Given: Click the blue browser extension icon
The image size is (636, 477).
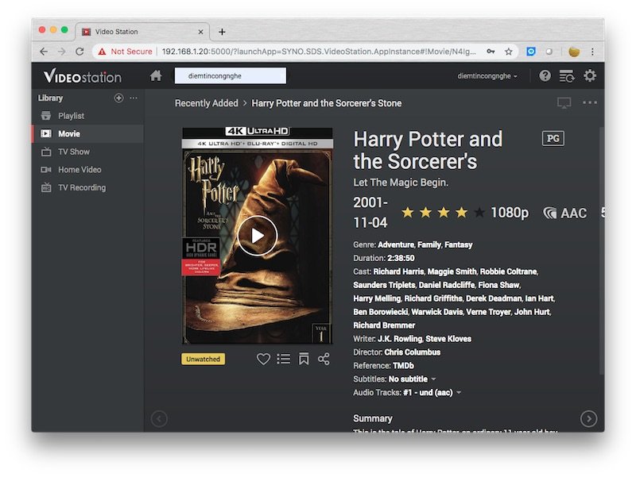Looking at the screenshot, I should (531, 52).
